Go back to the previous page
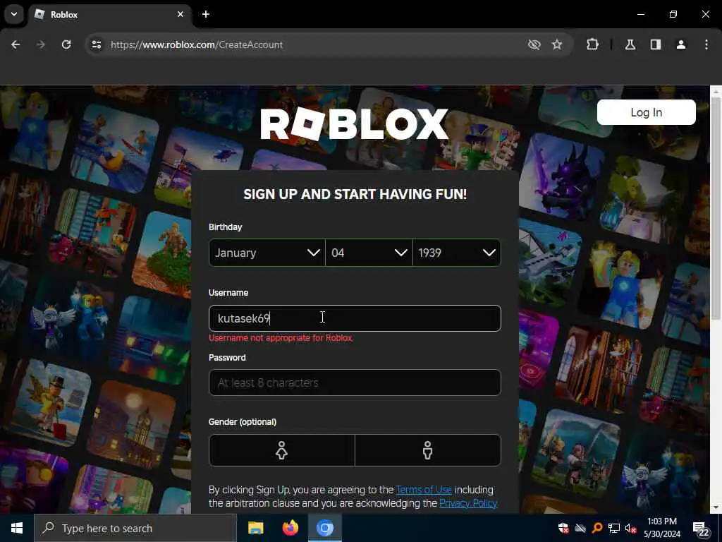Image resolution: width=722 pixels, height=542 pixels. click(16, 44)
